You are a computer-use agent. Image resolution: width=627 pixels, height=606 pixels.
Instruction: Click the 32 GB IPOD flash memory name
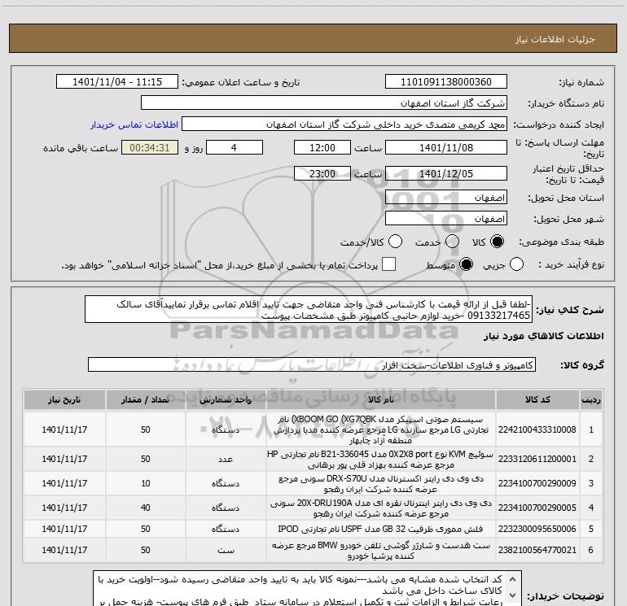pyautogui.click(x=381, y=529)
